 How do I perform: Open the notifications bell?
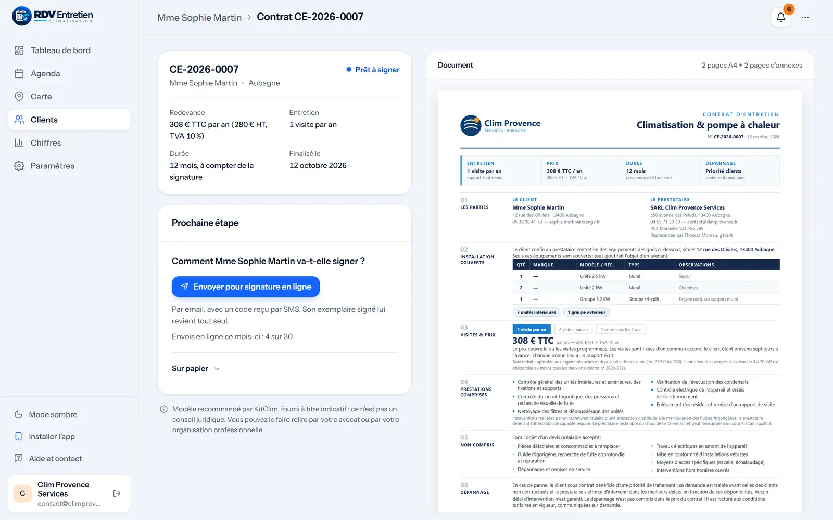point(781,17)
